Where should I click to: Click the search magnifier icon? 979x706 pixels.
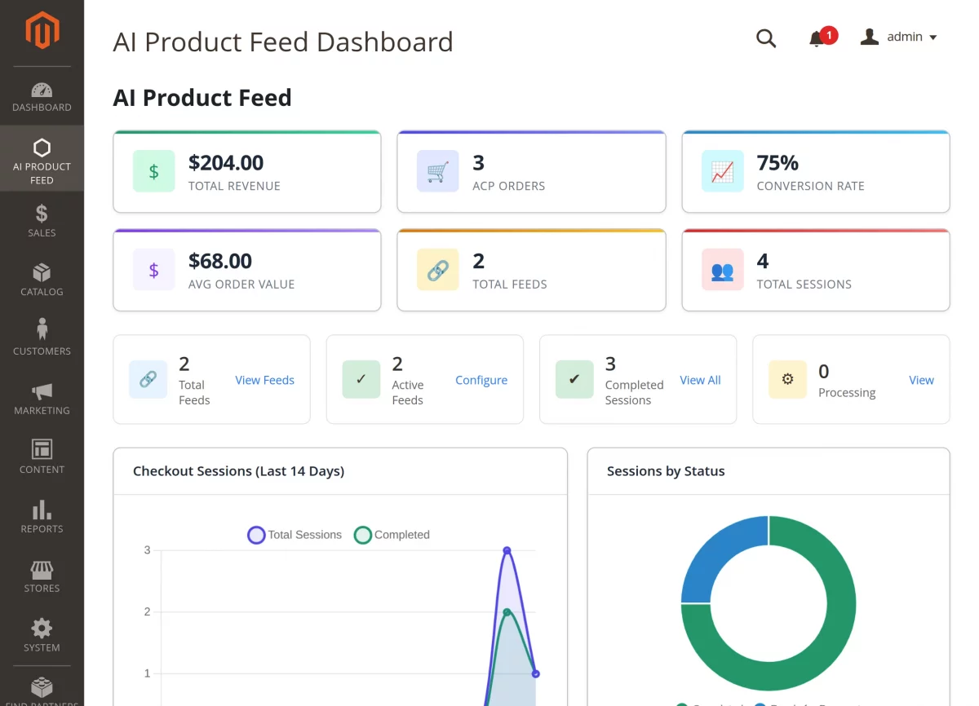point(766,38)
